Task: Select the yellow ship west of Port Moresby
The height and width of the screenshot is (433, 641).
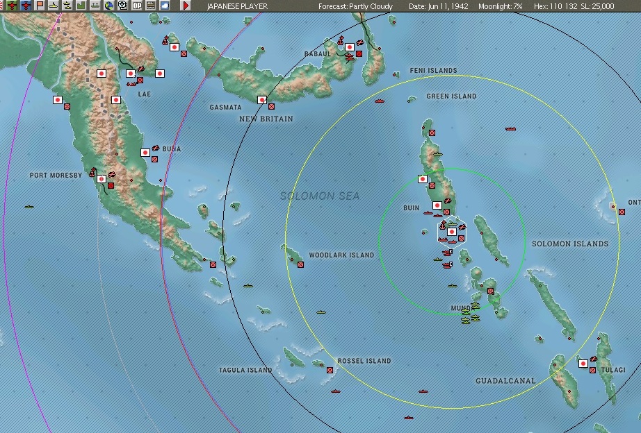Action: pyautogui.click(x=29, y=207)
